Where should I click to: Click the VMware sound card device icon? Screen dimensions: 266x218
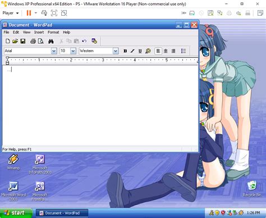(239, 13)
